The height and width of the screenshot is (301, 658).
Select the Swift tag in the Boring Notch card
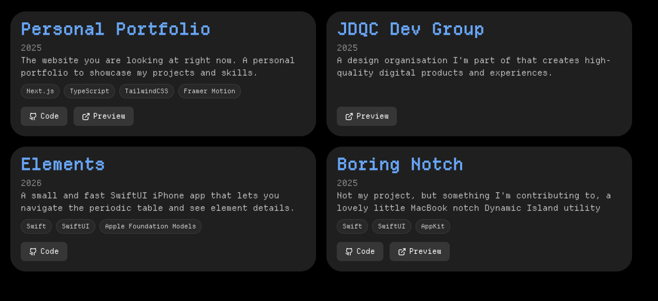(x=352, y=226)
